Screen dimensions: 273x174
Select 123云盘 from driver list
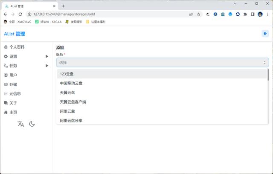tap(162, 74)
